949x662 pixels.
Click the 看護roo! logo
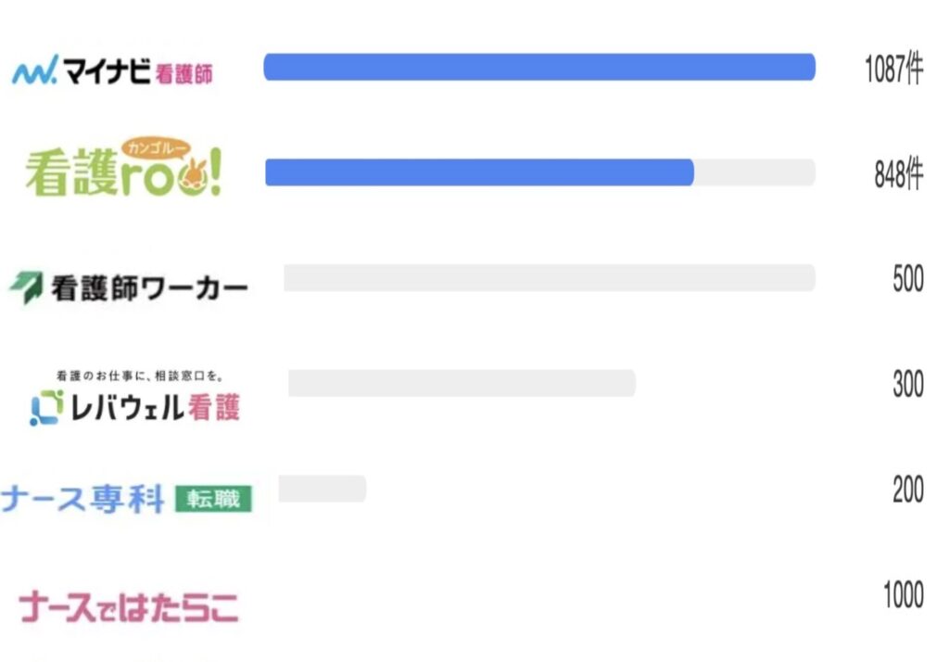tap(123, 171)
